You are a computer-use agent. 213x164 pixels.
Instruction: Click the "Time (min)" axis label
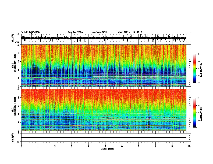[108, 149]
